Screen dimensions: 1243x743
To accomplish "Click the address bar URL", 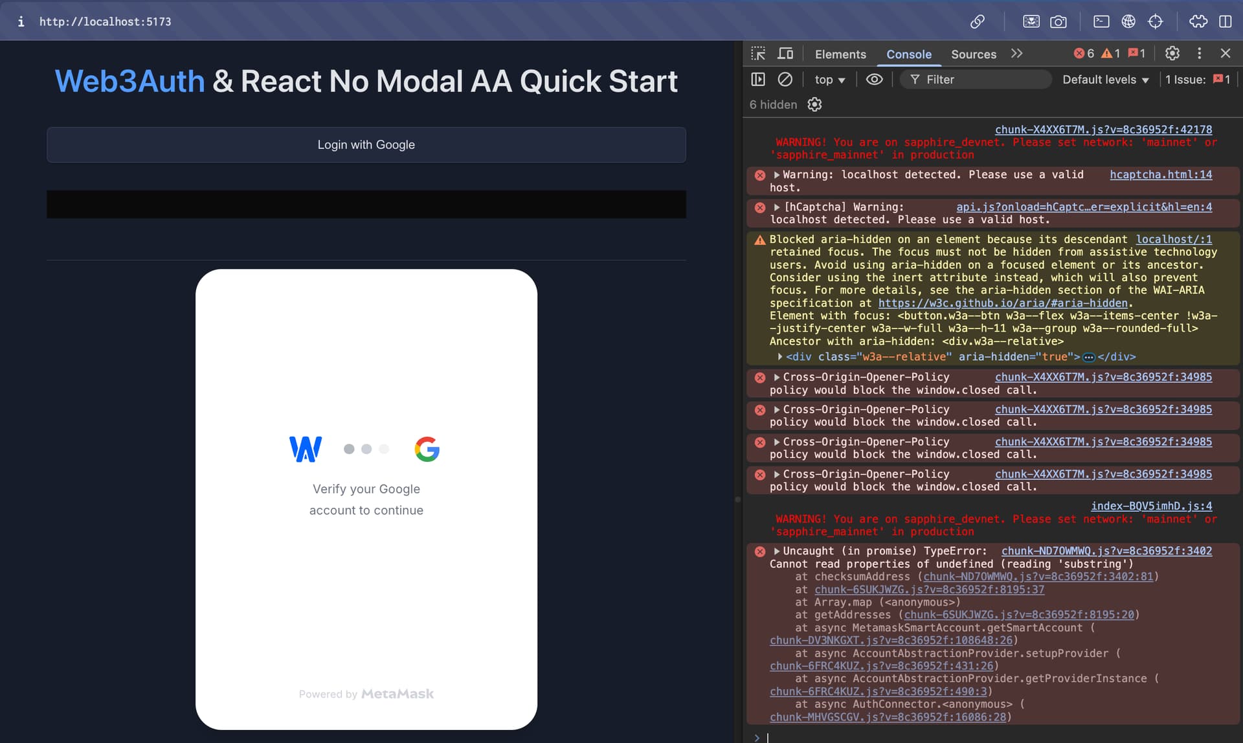I will point(106,21).
